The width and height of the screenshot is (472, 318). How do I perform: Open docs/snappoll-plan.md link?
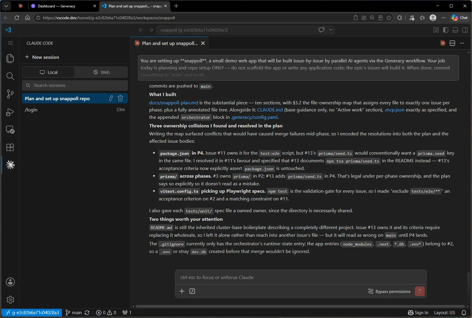click(174, 103)
